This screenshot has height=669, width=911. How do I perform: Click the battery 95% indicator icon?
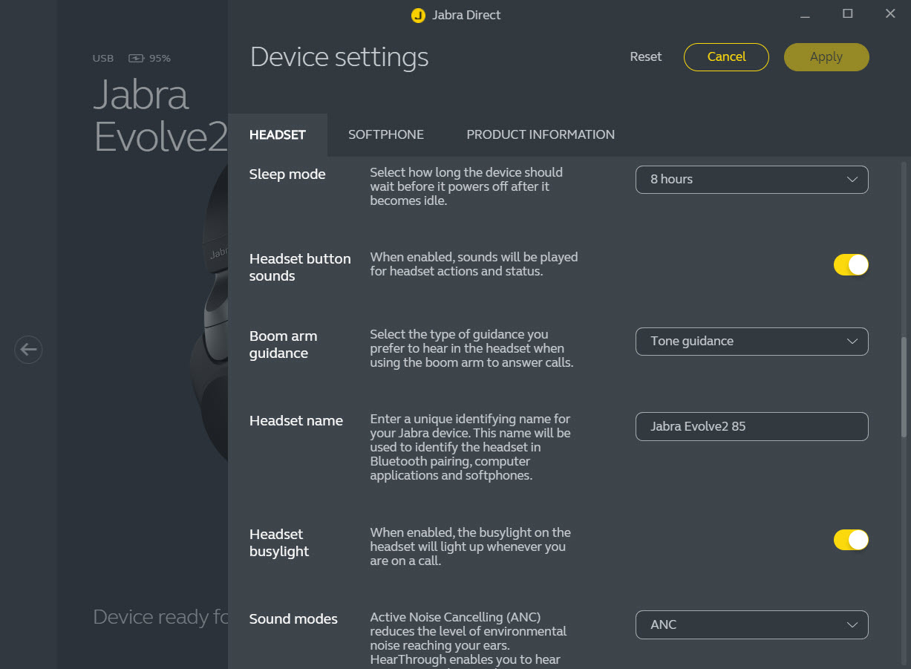pos(137,58)
